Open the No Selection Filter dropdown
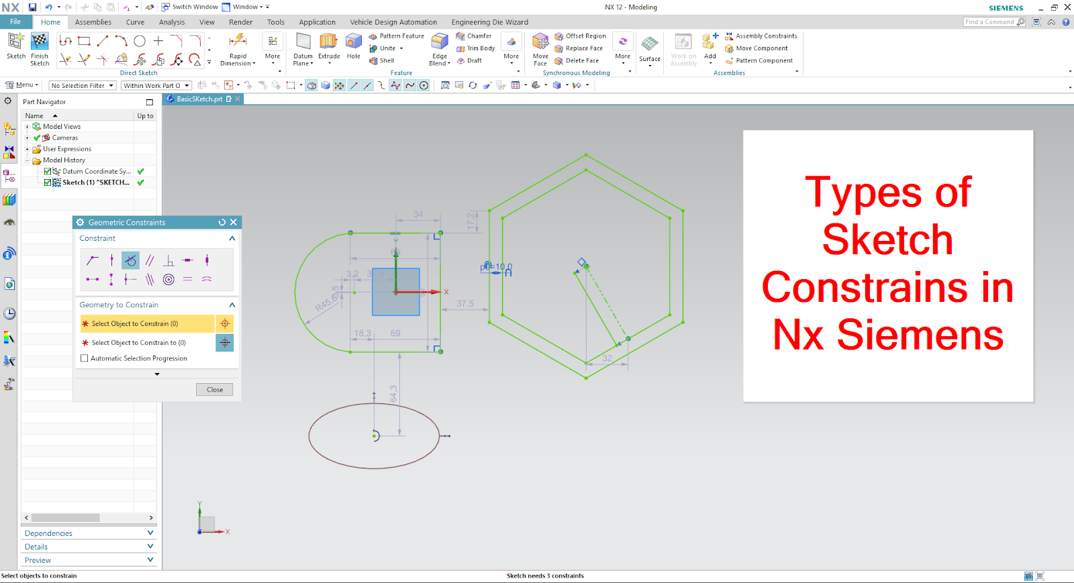This screenshot has height=583, width=1074. click(83, 85)
